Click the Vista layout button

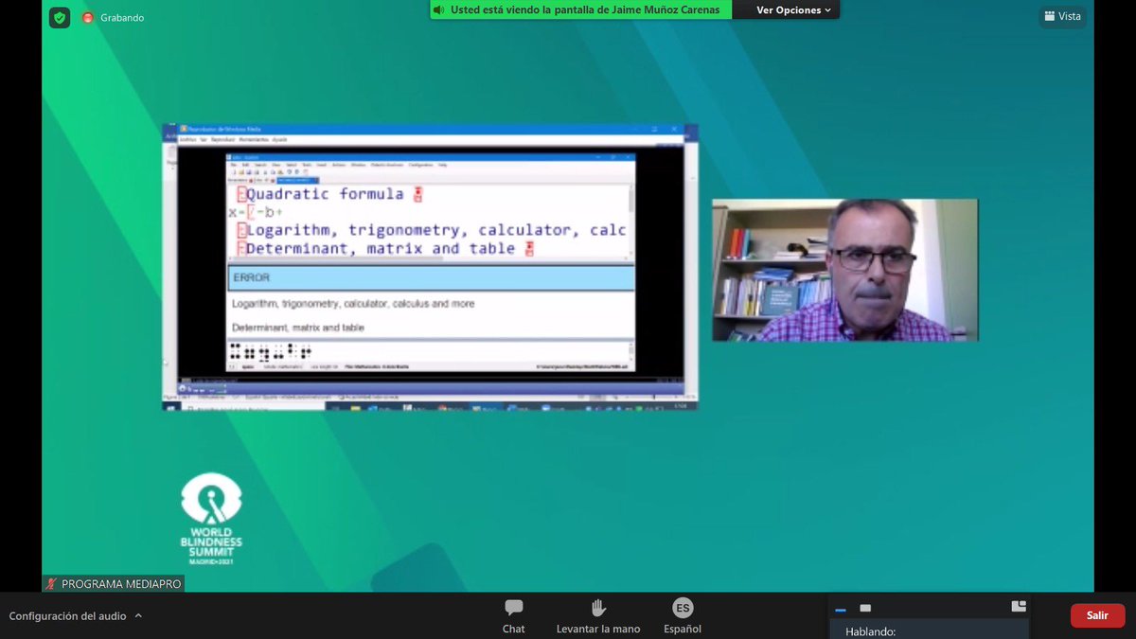click(x=1062, y=16)
